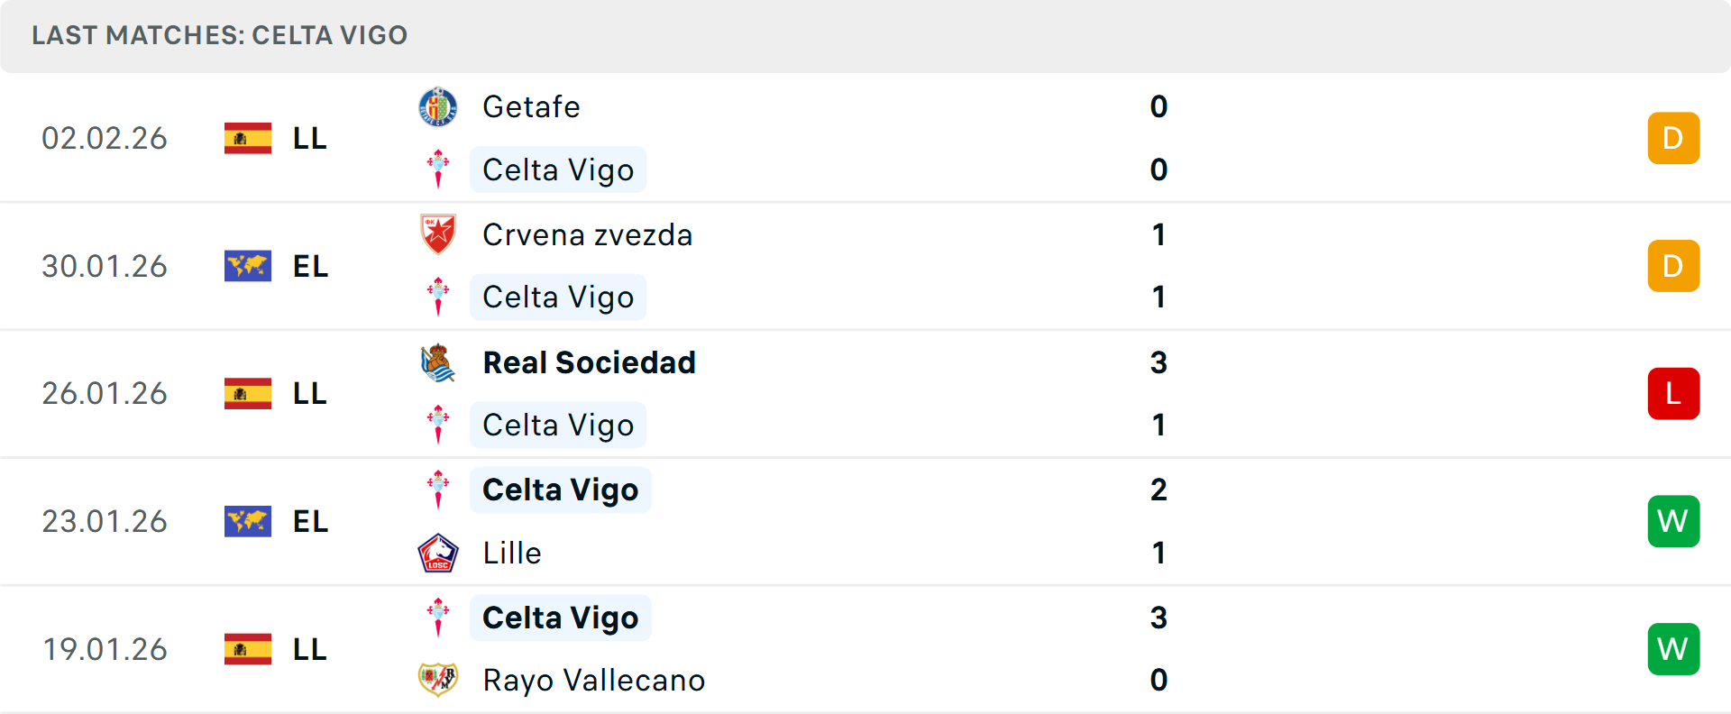
Task: Toggle the loss badge on Real Sociedad match
Action: (x=1673, y=394)
